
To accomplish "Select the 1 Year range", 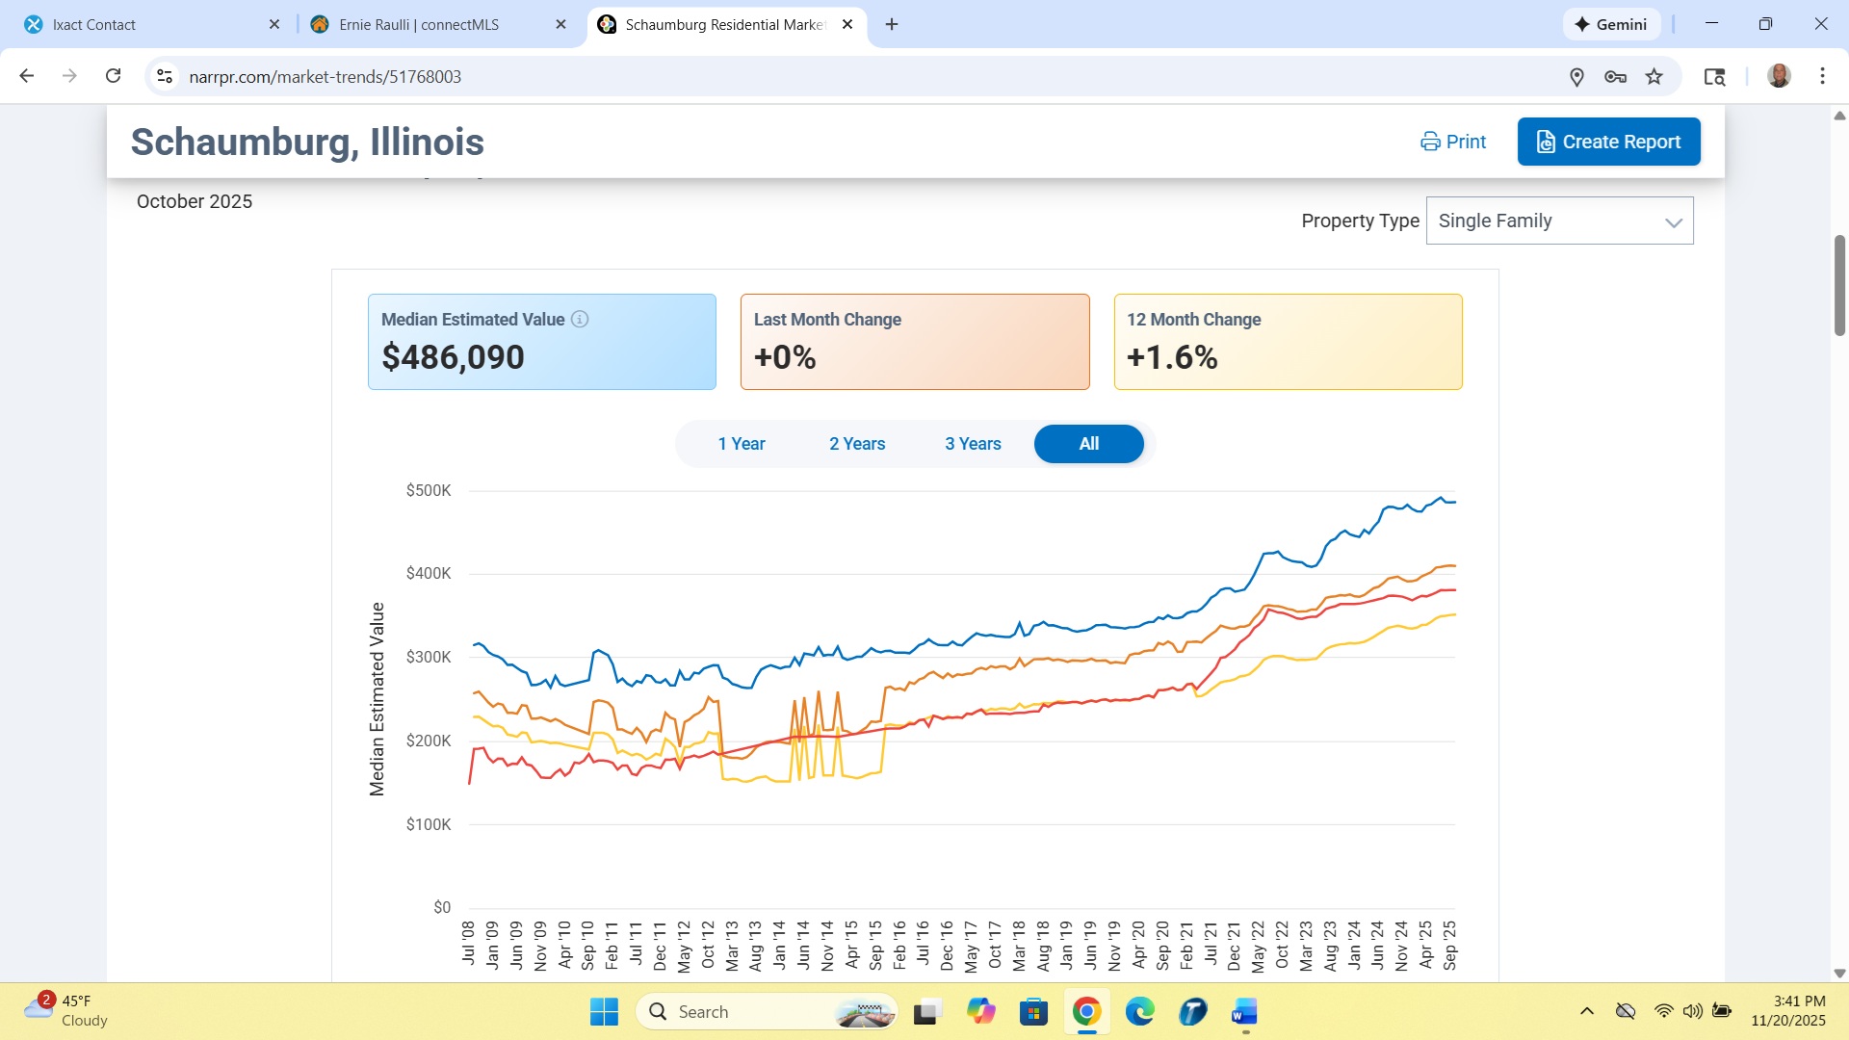I will tap(741, 444).
